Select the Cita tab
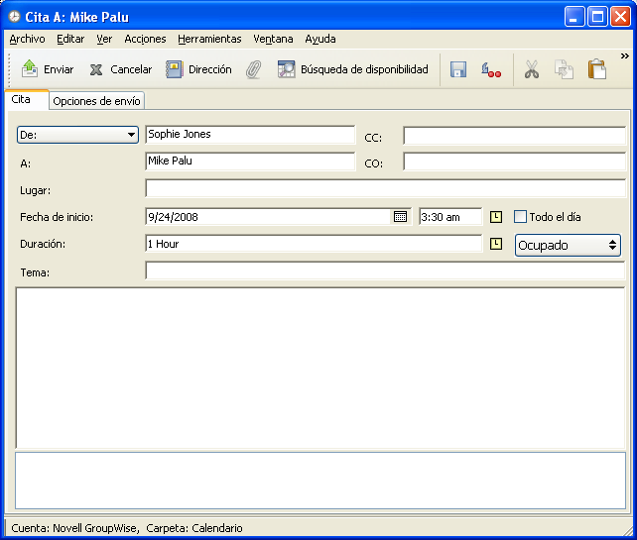This screenshot has width=637, height=540. (27, 100)
